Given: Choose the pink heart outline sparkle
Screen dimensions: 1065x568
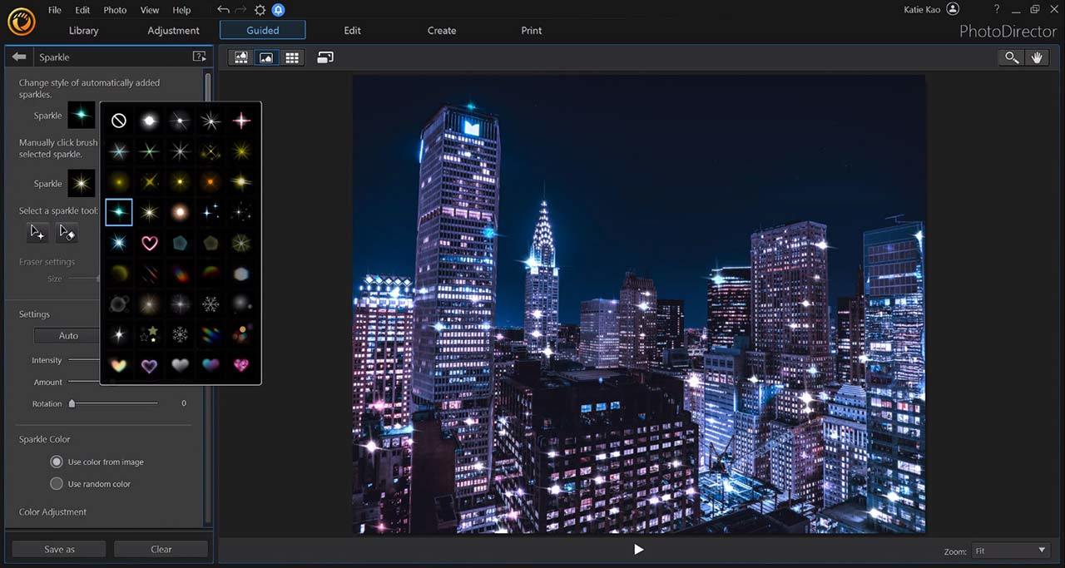Looking at the screenshot, I should [150, 243].
